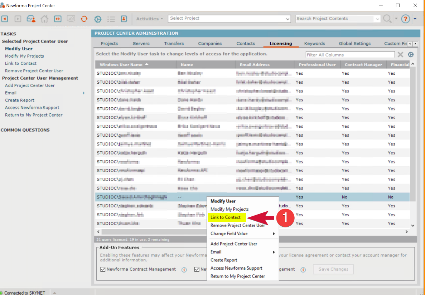Click the info icon next to Contract Management

[x=184, y=269]
